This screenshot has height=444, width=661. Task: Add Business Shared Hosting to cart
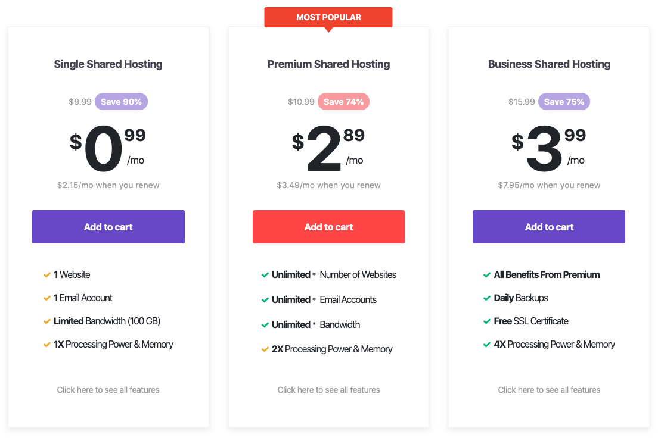pyautogui.click(x=549, y=227)
